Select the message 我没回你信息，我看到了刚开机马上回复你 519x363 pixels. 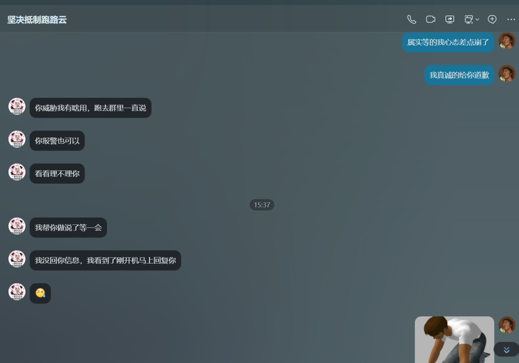click(105, 260)
